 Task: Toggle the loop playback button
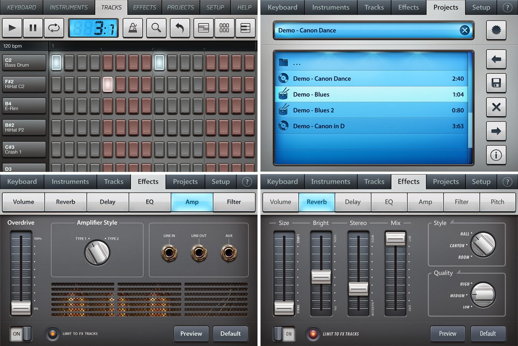click(54, 28)
